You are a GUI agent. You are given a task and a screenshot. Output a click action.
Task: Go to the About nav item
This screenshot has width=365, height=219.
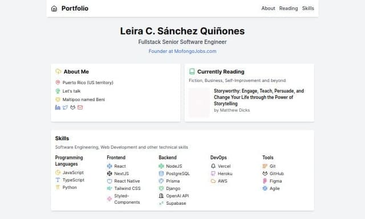pos(268,9)
